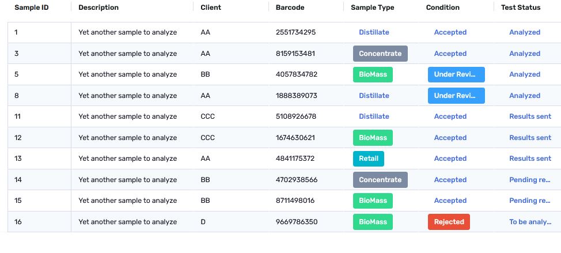Select the Sample Type column header
This screenshot has height=253, width=561.
(x=372, y=7)
